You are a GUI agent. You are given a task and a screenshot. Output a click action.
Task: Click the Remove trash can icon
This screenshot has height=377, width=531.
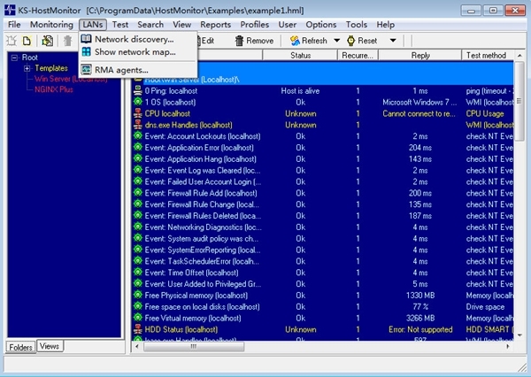pos(240,41)
